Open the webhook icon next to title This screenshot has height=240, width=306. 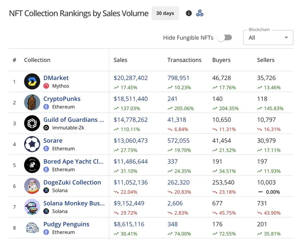pyautogui.click(x=200, y=13)
